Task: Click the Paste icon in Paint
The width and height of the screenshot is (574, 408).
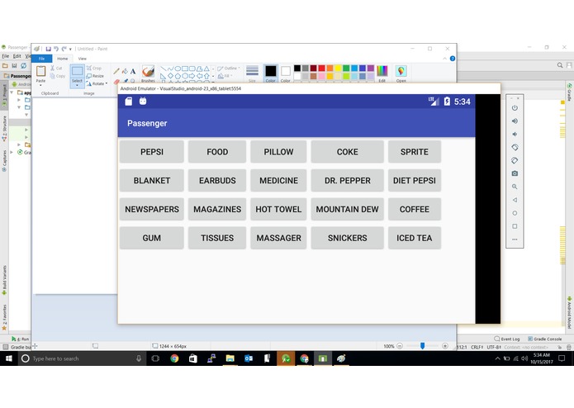Action: tap(41, 71)
